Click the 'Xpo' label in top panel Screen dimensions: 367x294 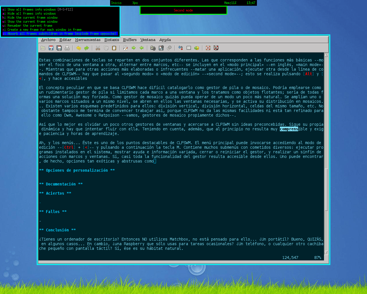coord(135,3)
